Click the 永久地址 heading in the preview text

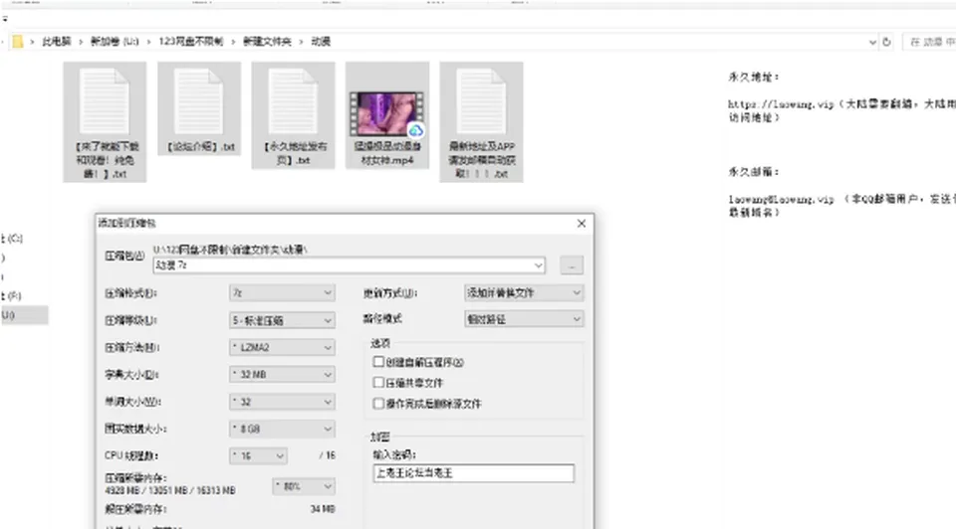[754, 77]
